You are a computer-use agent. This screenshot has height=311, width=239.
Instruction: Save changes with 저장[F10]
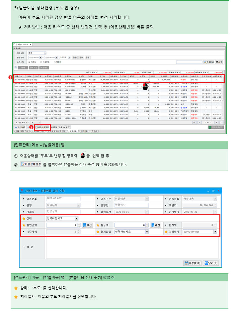coord(192,263)
